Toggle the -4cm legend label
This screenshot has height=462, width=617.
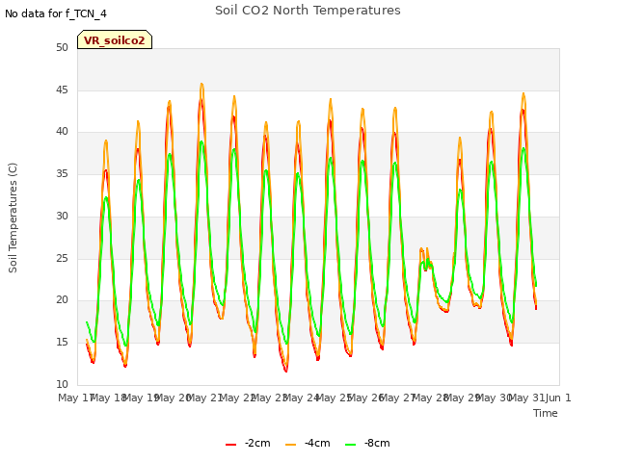[317, 443]
